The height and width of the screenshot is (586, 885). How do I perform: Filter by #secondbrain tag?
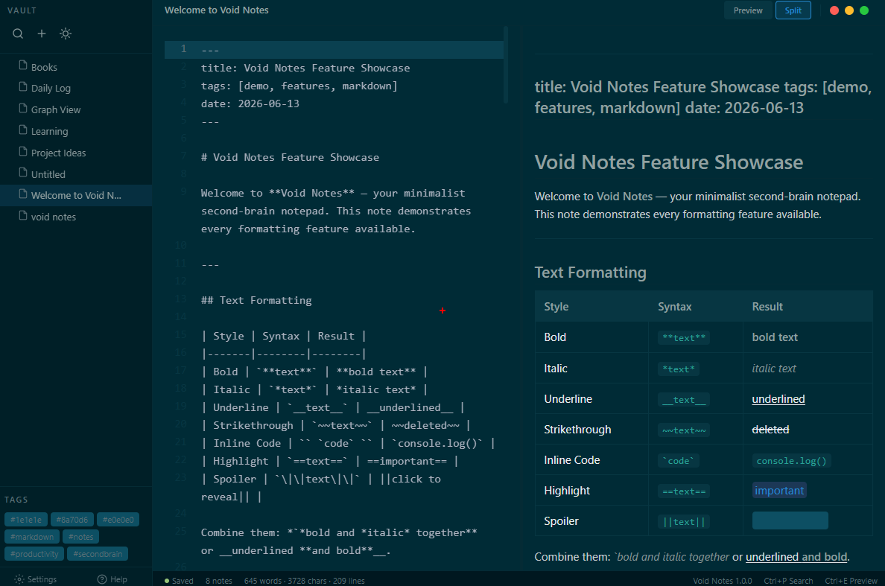tap(98, 554)
